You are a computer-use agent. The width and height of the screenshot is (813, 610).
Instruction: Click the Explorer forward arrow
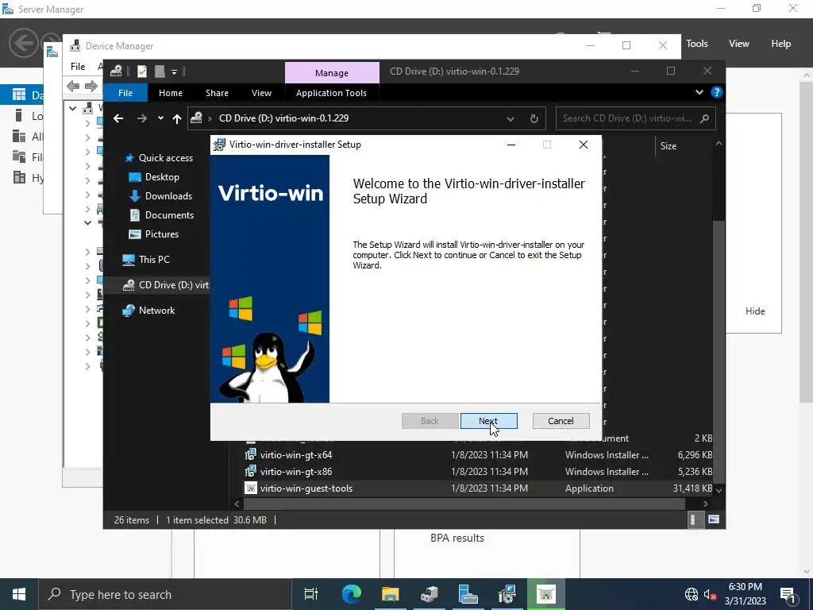141,118
